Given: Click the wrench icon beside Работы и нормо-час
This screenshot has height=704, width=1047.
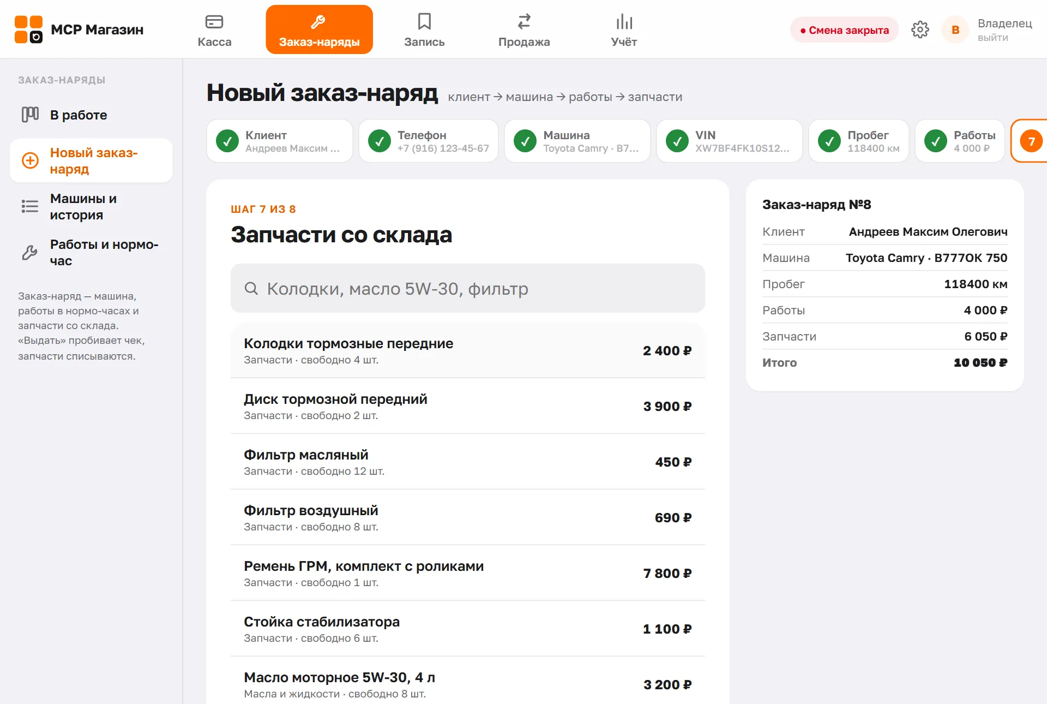Looking at the screenshot, I should 30,252.
